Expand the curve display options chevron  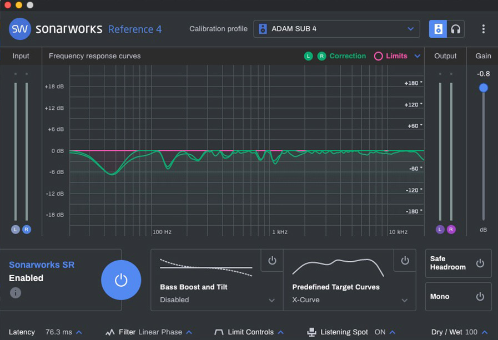click(x=417, y=56)
